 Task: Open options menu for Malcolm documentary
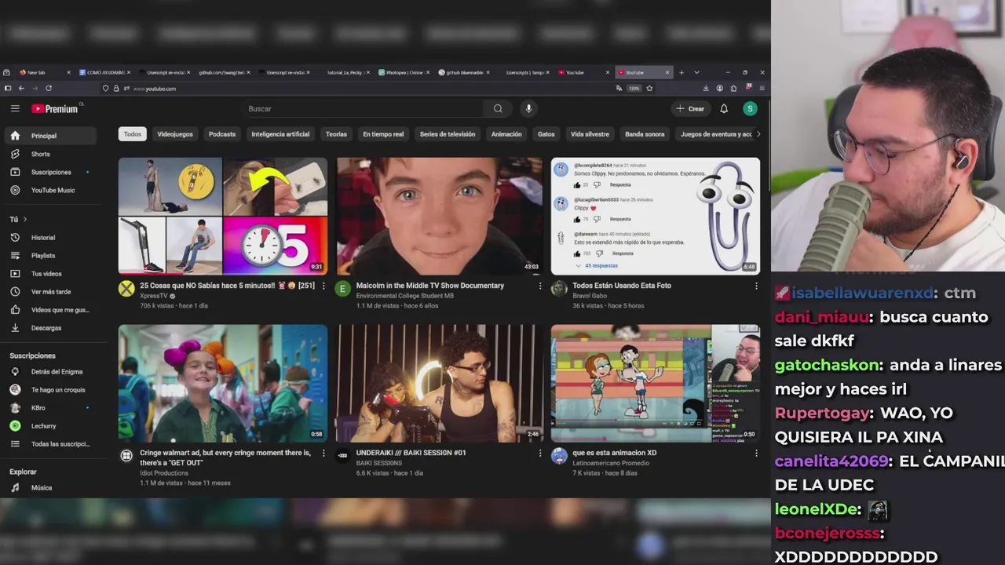pyautogui.click(x=539, y=286)
